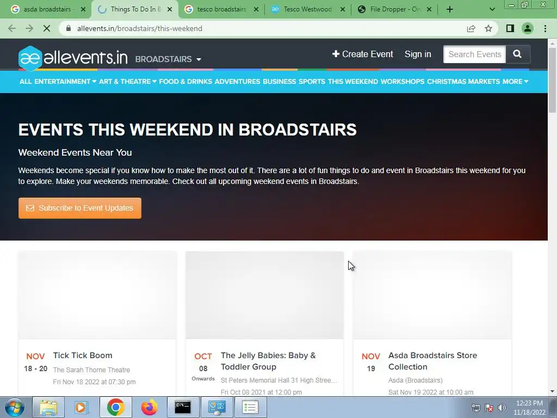Open The Jelly Babies event link
557x418 pixels.
point(268,361)
